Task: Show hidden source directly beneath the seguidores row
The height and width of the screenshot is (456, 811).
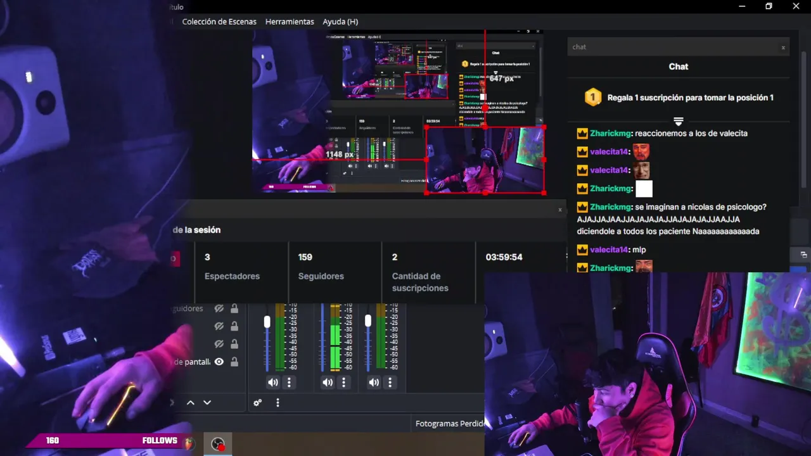Action: coord(219,326)
